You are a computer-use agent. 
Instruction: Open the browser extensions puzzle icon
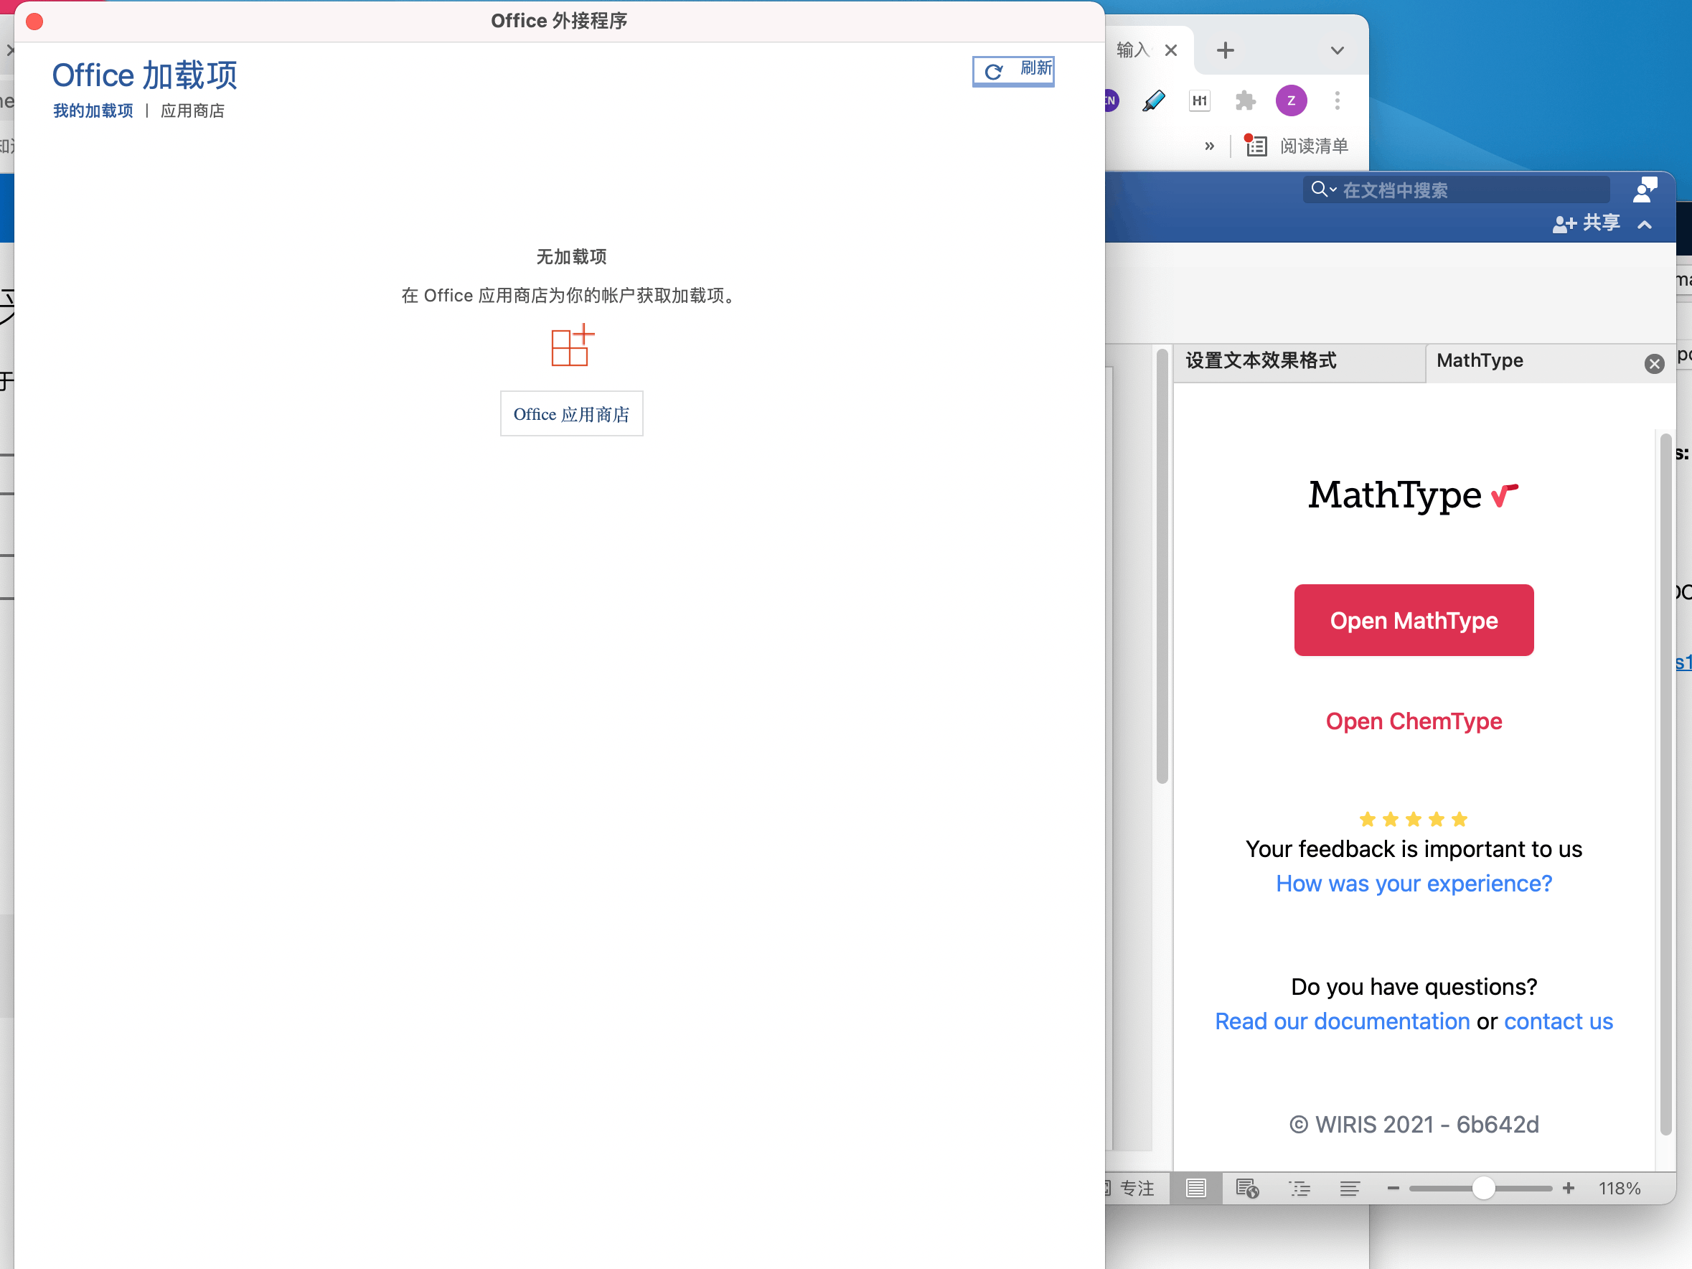(1245, 100)
